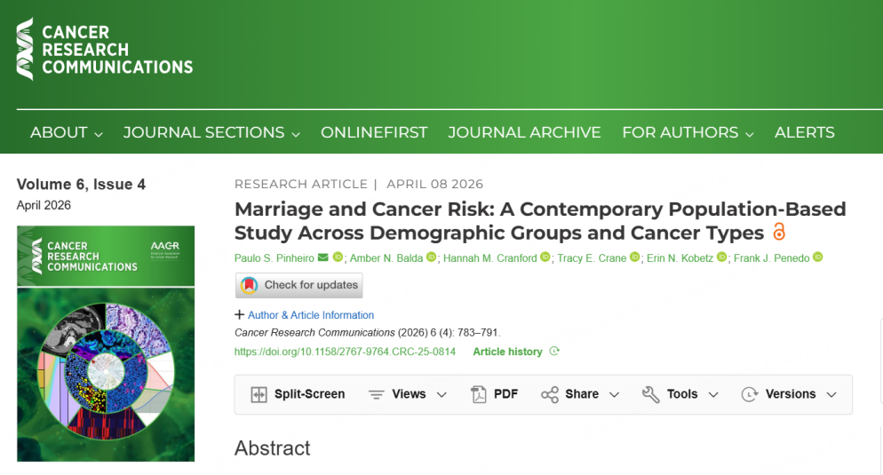The height and width of the screenshot is (475, 883).
Task: Open the For Authors menu
Action: (x=688, y=132)
